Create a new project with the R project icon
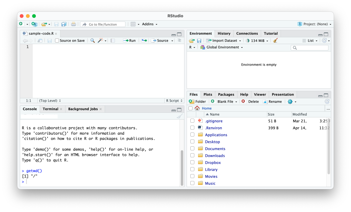The width and height of the screenshot is (351, 212). (34, 24)
